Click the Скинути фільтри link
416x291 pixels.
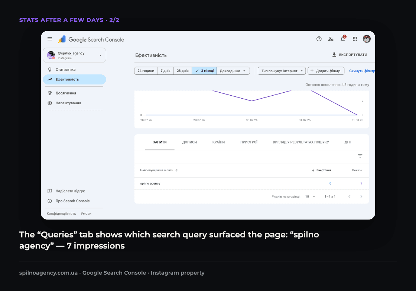click(362, 71)
